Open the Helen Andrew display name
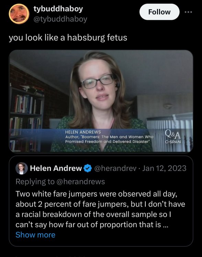 point(56,168)
